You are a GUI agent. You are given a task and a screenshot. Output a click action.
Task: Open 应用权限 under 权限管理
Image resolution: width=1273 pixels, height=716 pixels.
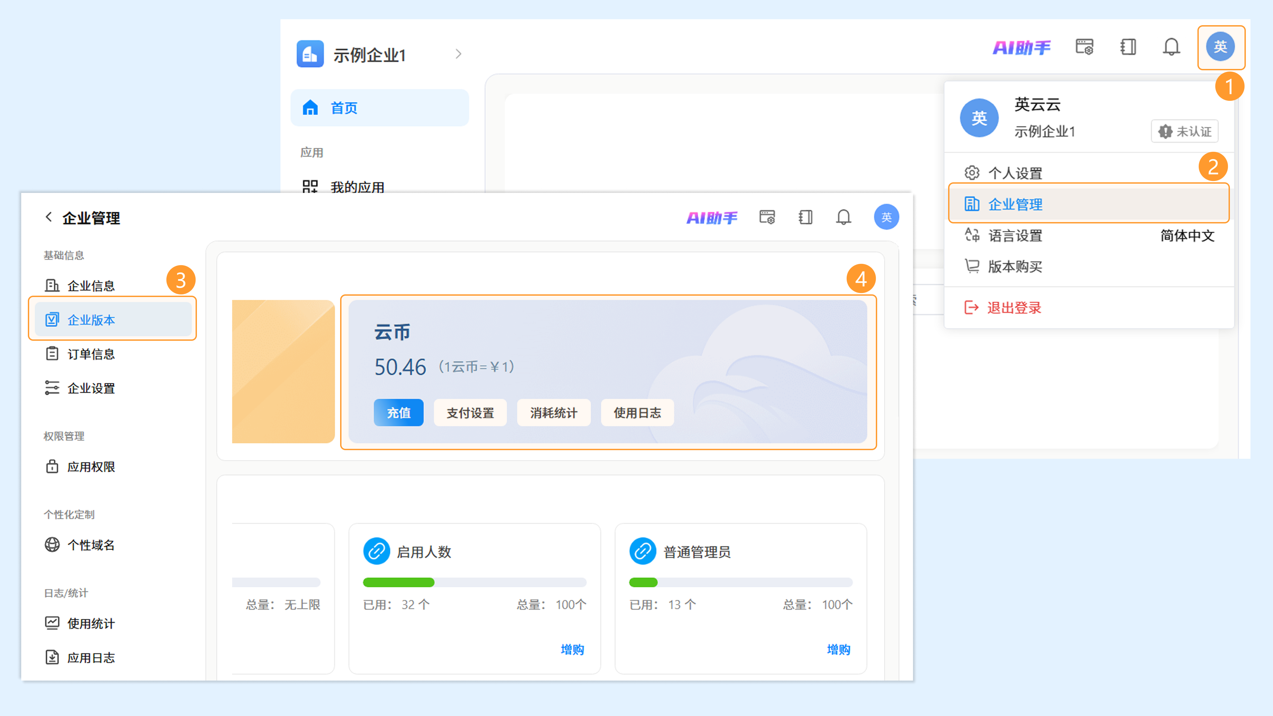pos(113,466)
